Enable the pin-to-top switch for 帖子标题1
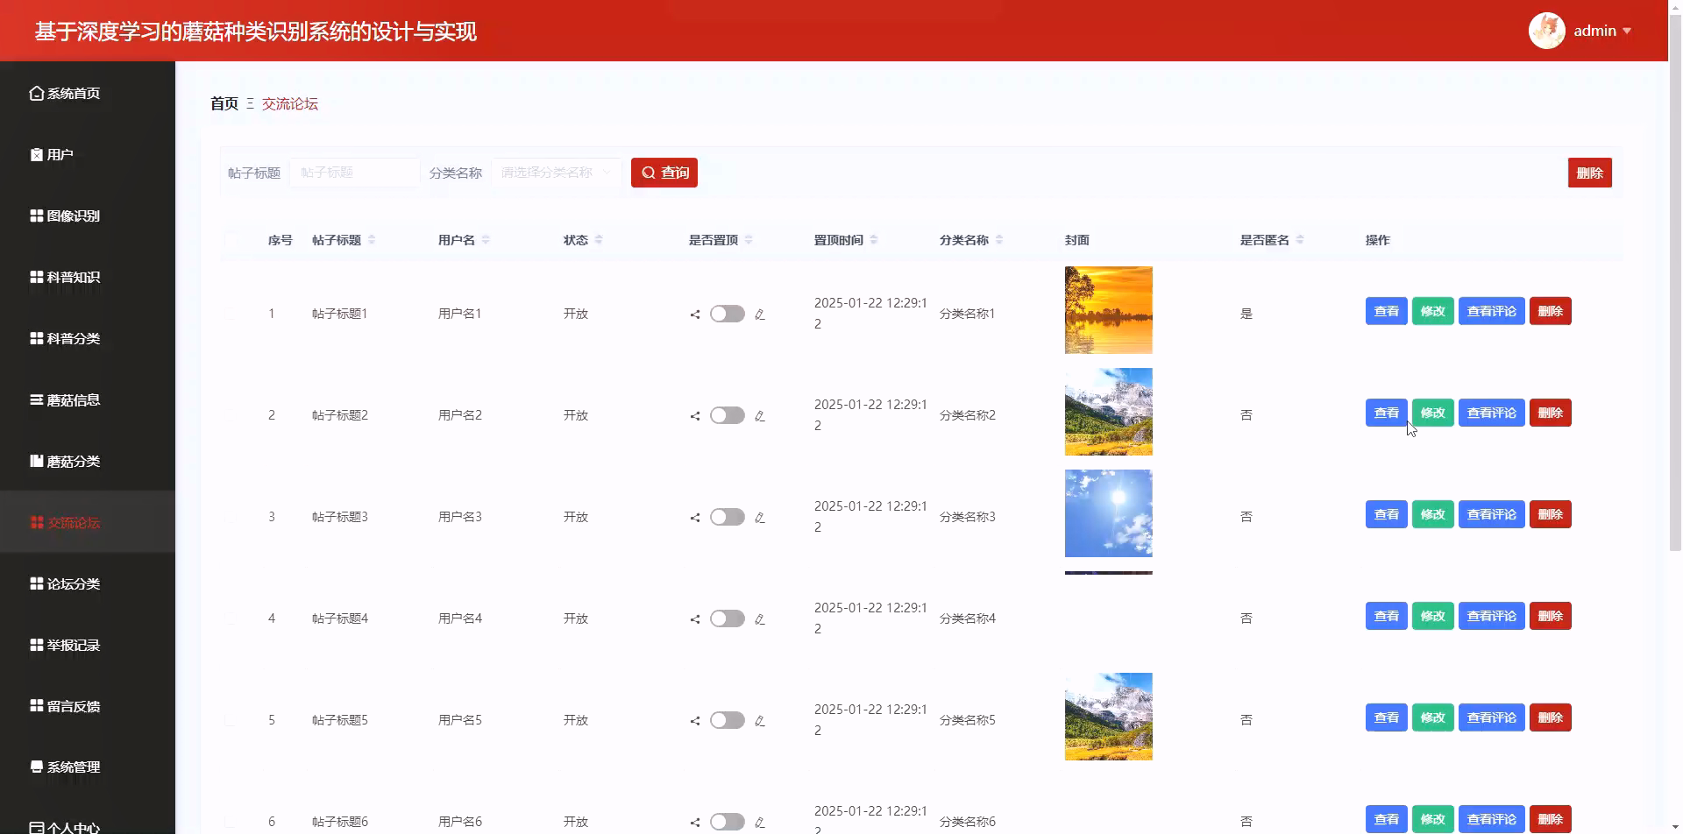 pyautogui.click(x=727, y=314)
